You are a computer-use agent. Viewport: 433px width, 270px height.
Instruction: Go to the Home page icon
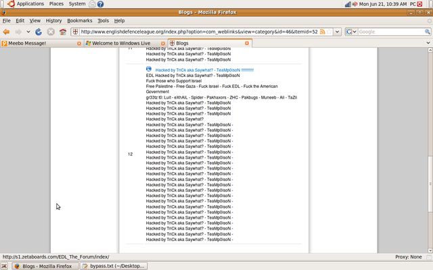pos(63,32)
